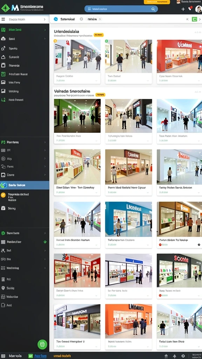Open the blue storefront thumbnail

pyautogui.click(x=128, y=219)
